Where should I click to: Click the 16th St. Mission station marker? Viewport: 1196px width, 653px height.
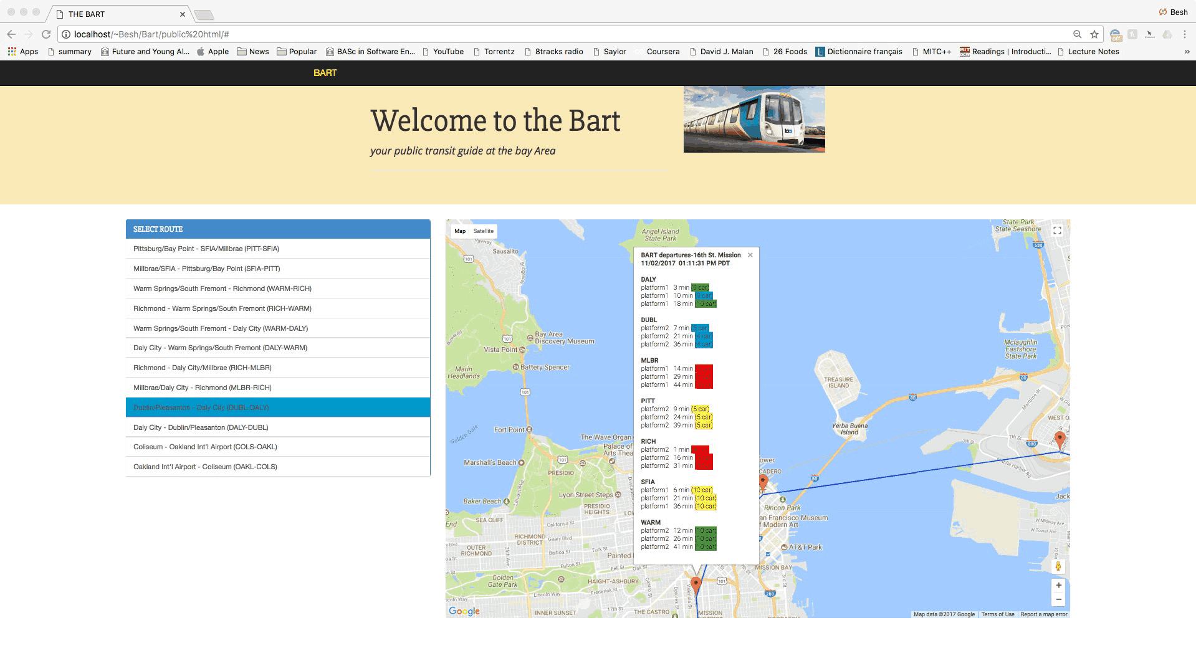click(696, 586)
